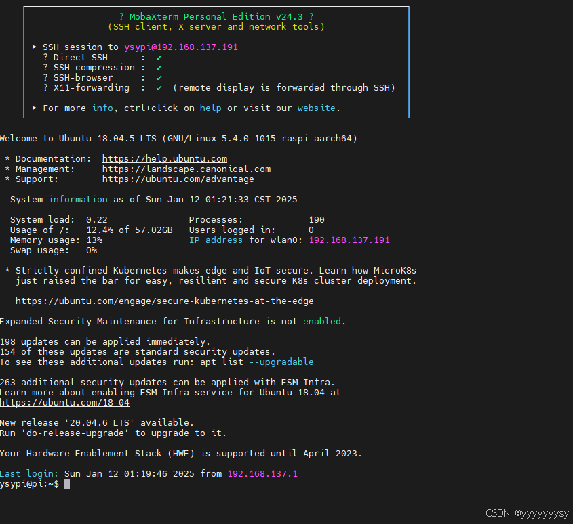Screen dimensions: 573x524
Task: Click the '263 additional security updates' line
Action: [x=167, y=383]
